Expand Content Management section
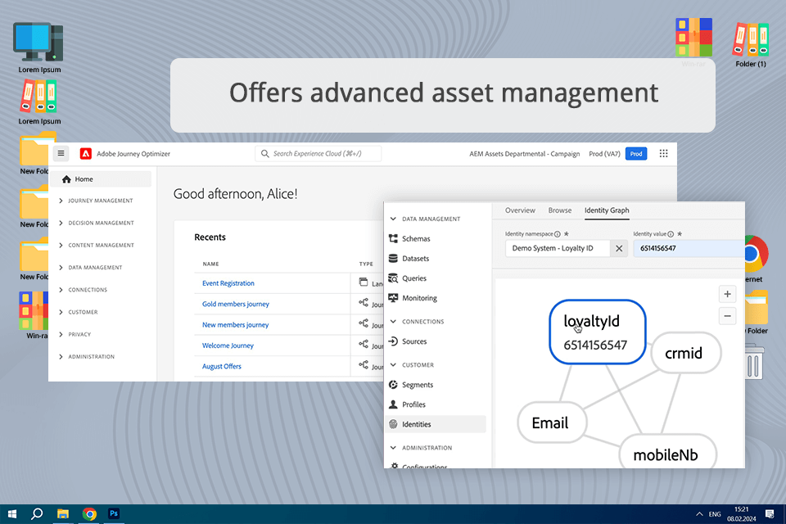 97,245
